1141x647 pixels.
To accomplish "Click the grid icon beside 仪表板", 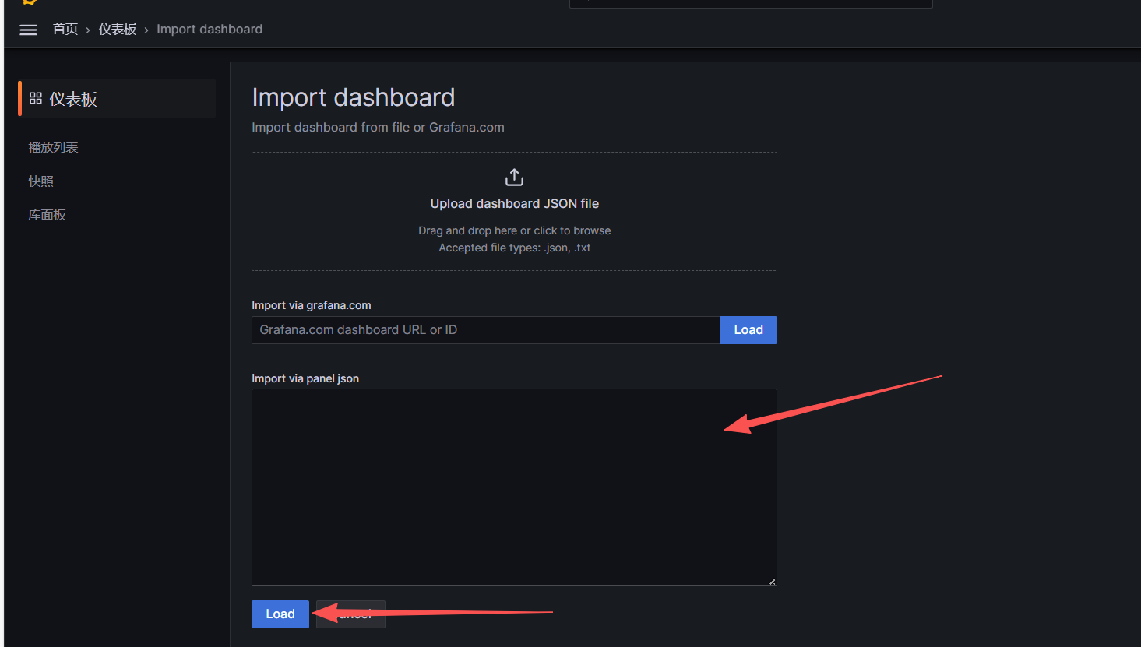I will (x=36, y=99).
